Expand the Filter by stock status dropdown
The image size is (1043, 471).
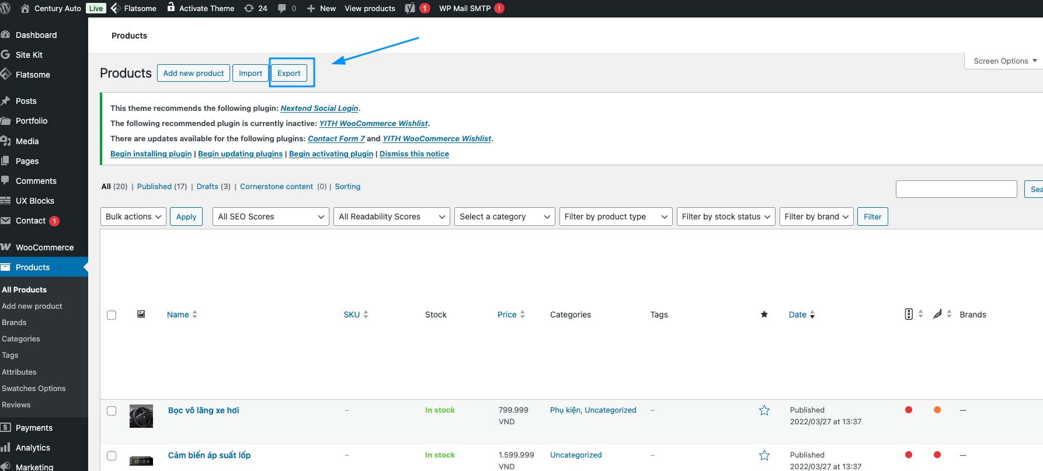coord(725,217)
